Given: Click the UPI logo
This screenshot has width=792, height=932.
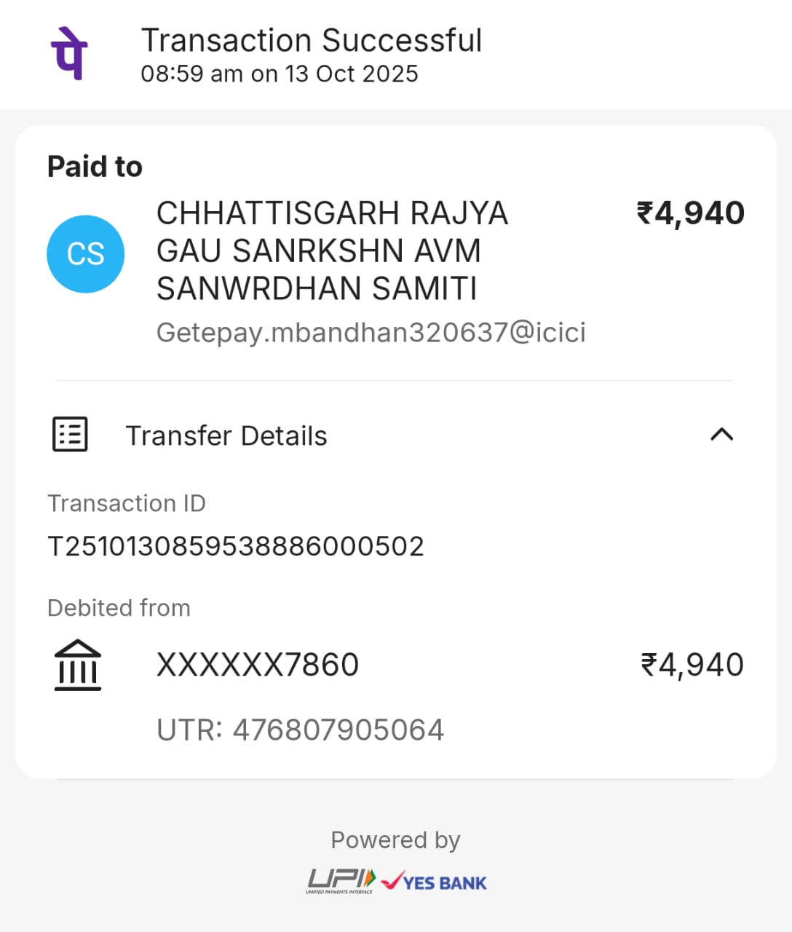Looking at the screenshot, I should (341, 881).
